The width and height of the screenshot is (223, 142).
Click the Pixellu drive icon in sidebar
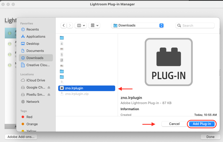(23, 94)
